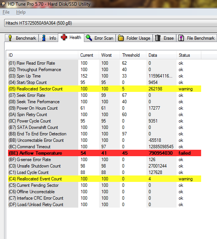Select the (01) Raw Read Error Rate row
This screenshot has height=239, width=217.
pyautogui.click(x=105, y=63)
